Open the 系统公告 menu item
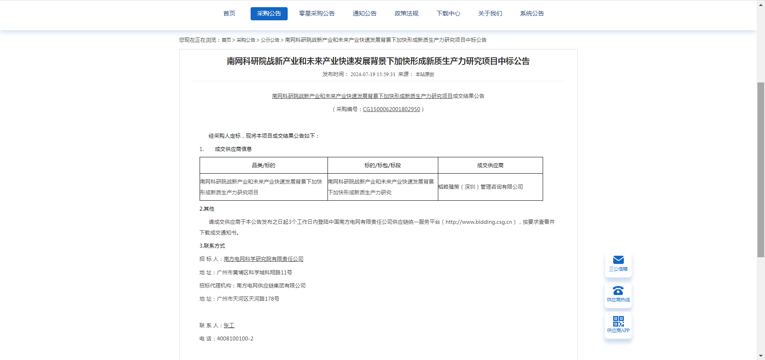The width and height of the screenshot is (765, 360). [x=532, y=14]
